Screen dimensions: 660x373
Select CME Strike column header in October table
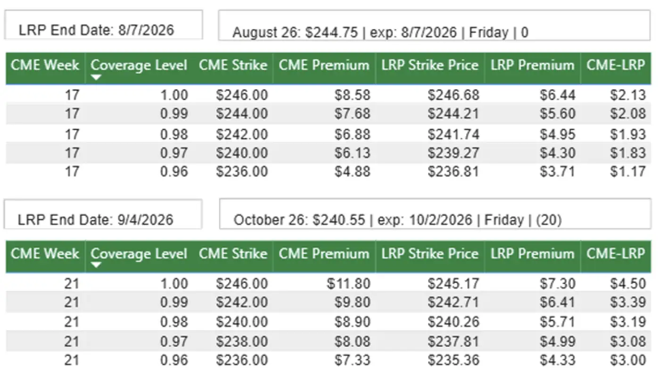pos(233,254)
